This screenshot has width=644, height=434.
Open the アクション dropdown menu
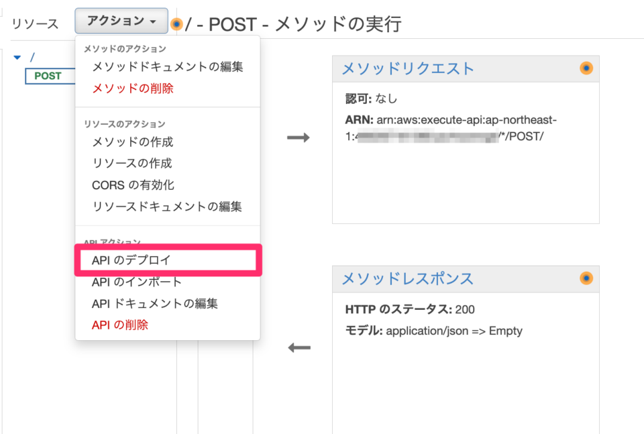tap(121, 21)
